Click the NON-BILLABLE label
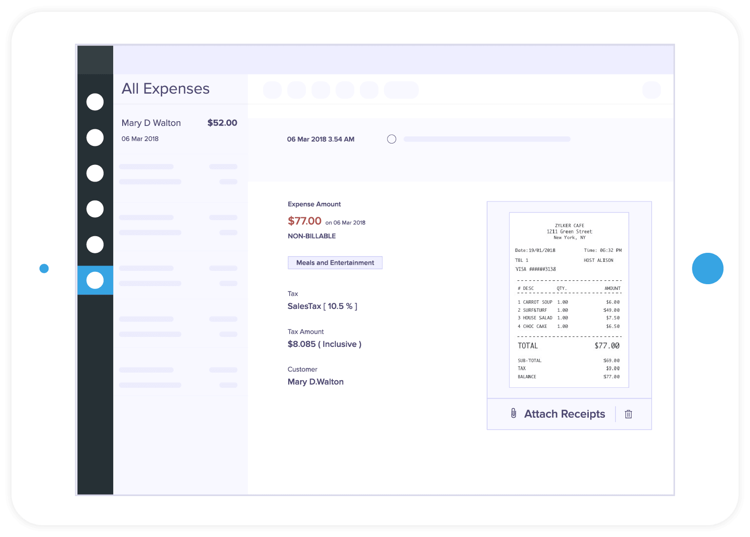The height and width of the screenshot is (537, 750). tap(312, 236)
